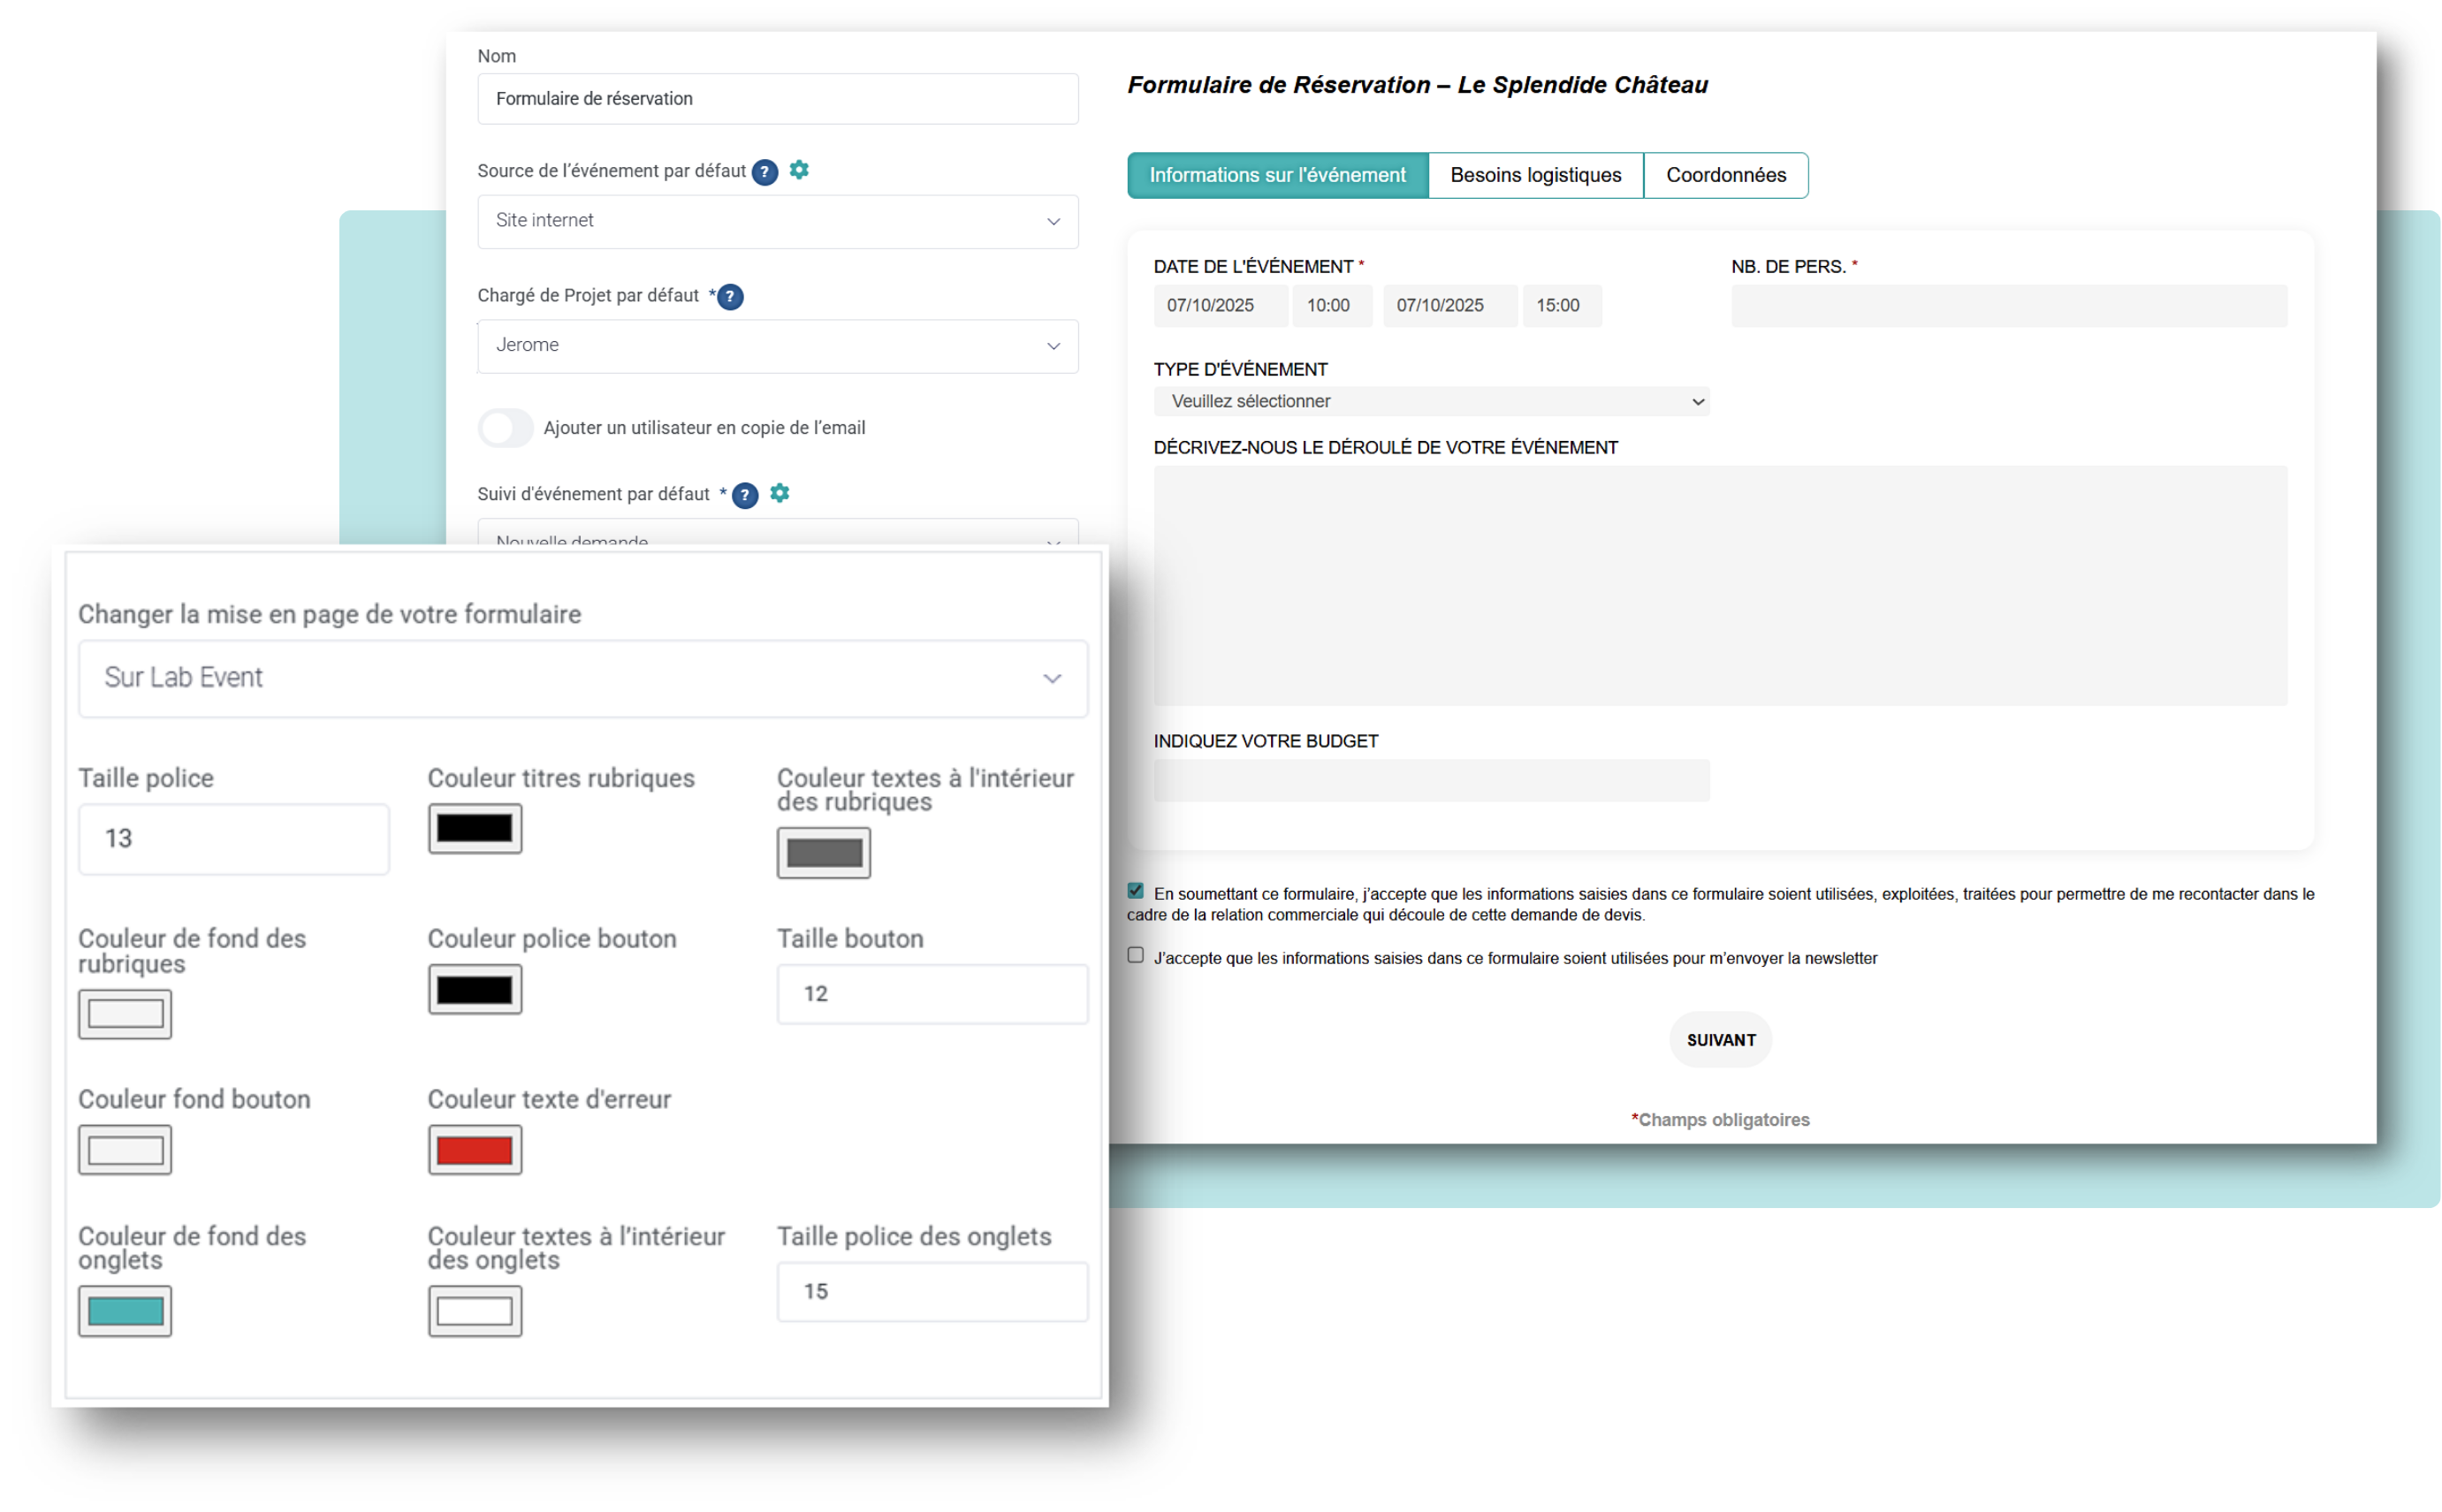Open gear settings for Suivi d'événement
The image size is (2442, 1512).
click(x=779, y=493)
